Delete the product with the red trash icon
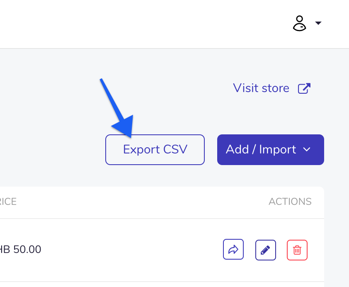349x287 pixels. pyautogui.click(x=297, y=250)
